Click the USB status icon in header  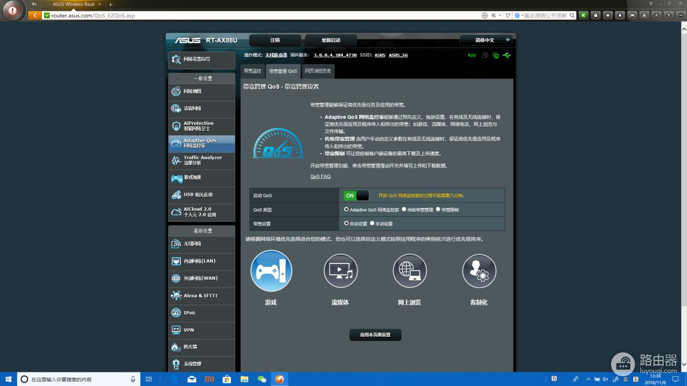[x=506, y=55]
